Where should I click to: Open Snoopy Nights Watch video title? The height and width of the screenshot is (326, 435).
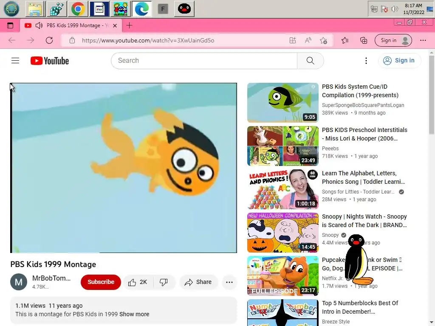pyautogui.click(x=364, y=221)
